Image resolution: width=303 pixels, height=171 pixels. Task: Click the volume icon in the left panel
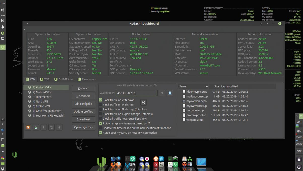pos(3,10)
